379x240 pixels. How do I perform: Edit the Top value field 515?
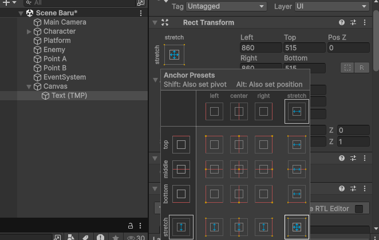click(305, 48)
